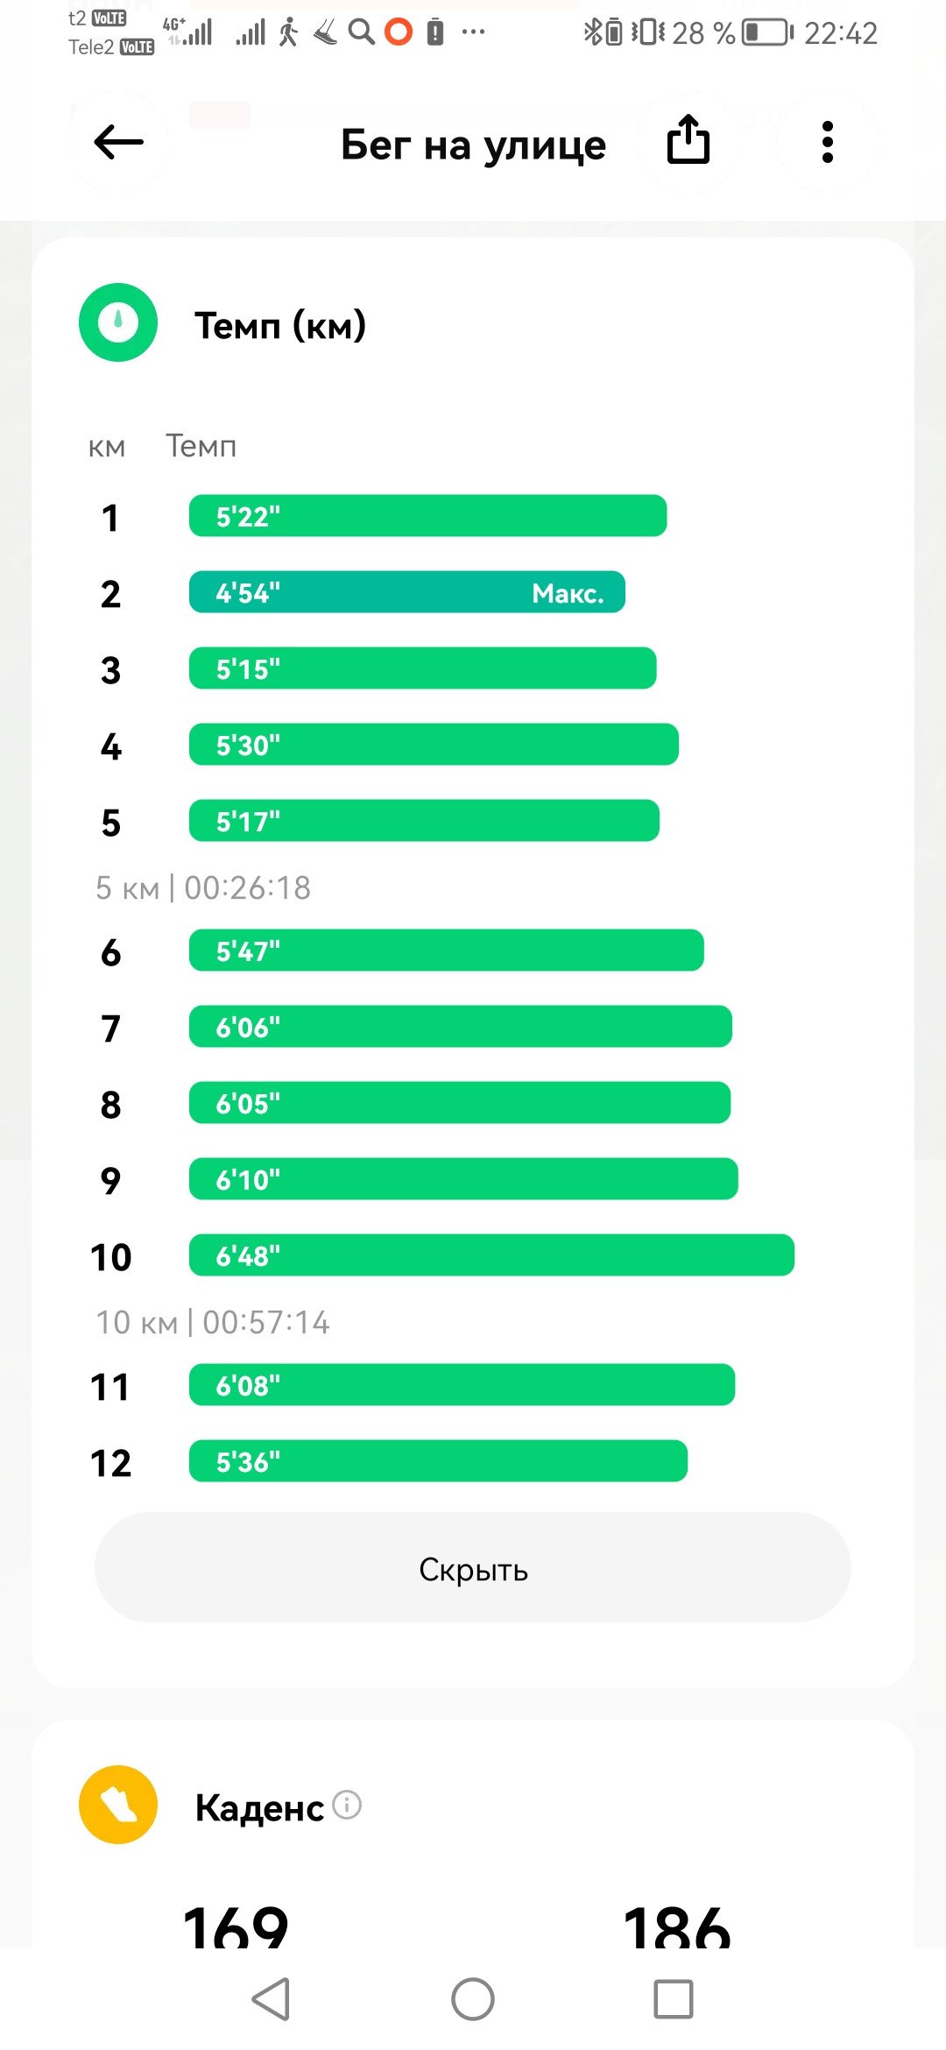Tap the 5 км 00:26:18 split marker
The image size is (946, 2050).
pyautogui.click(x=203, y=887)
